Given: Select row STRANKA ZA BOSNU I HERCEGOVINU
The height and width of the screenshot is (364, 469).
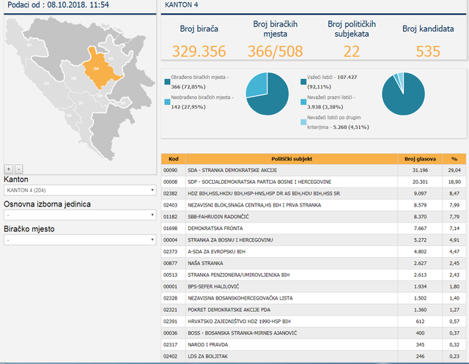Looking at the screenshot, I should [314, 240].
